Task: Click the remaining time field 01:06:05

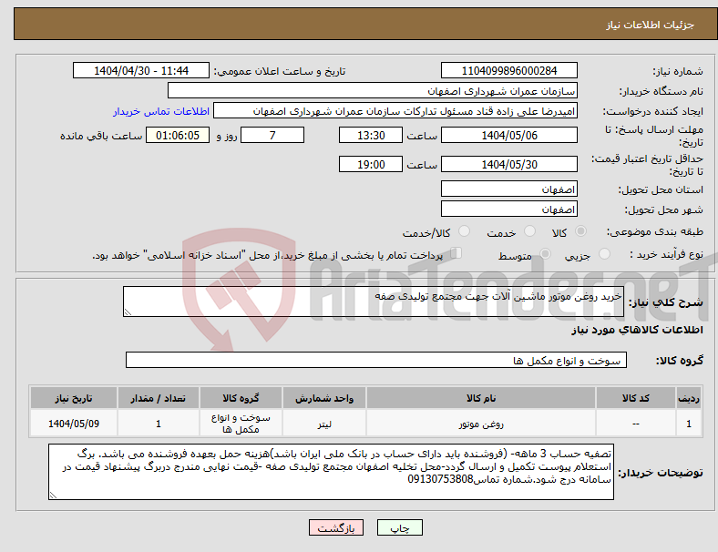Action: (x=178, y=135)
